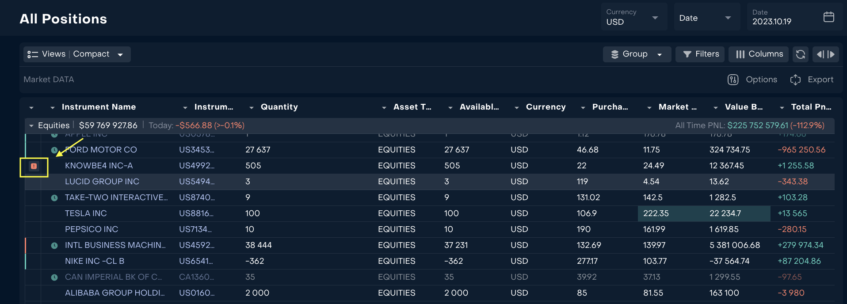Open the calendar date picker icon
The image size is (847, 304).
[x=828, y=17]
